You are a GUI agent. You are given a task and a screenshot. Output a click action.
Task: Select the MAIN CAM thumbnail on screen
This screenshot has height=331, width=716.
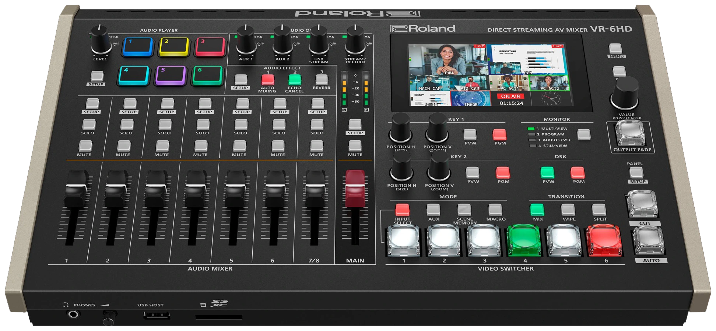point(430,83)
